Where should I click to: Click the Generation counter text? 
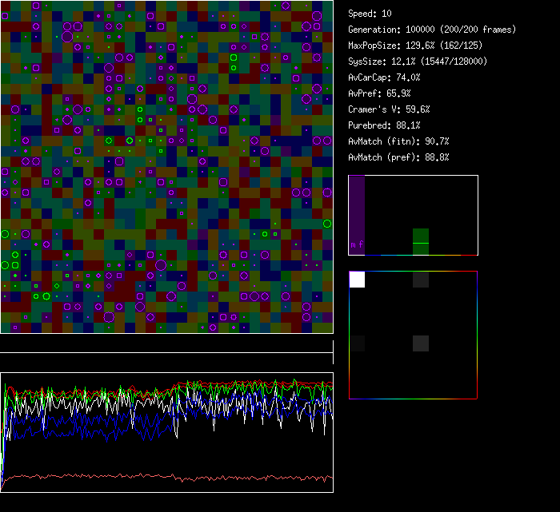[x=432, y=30]
